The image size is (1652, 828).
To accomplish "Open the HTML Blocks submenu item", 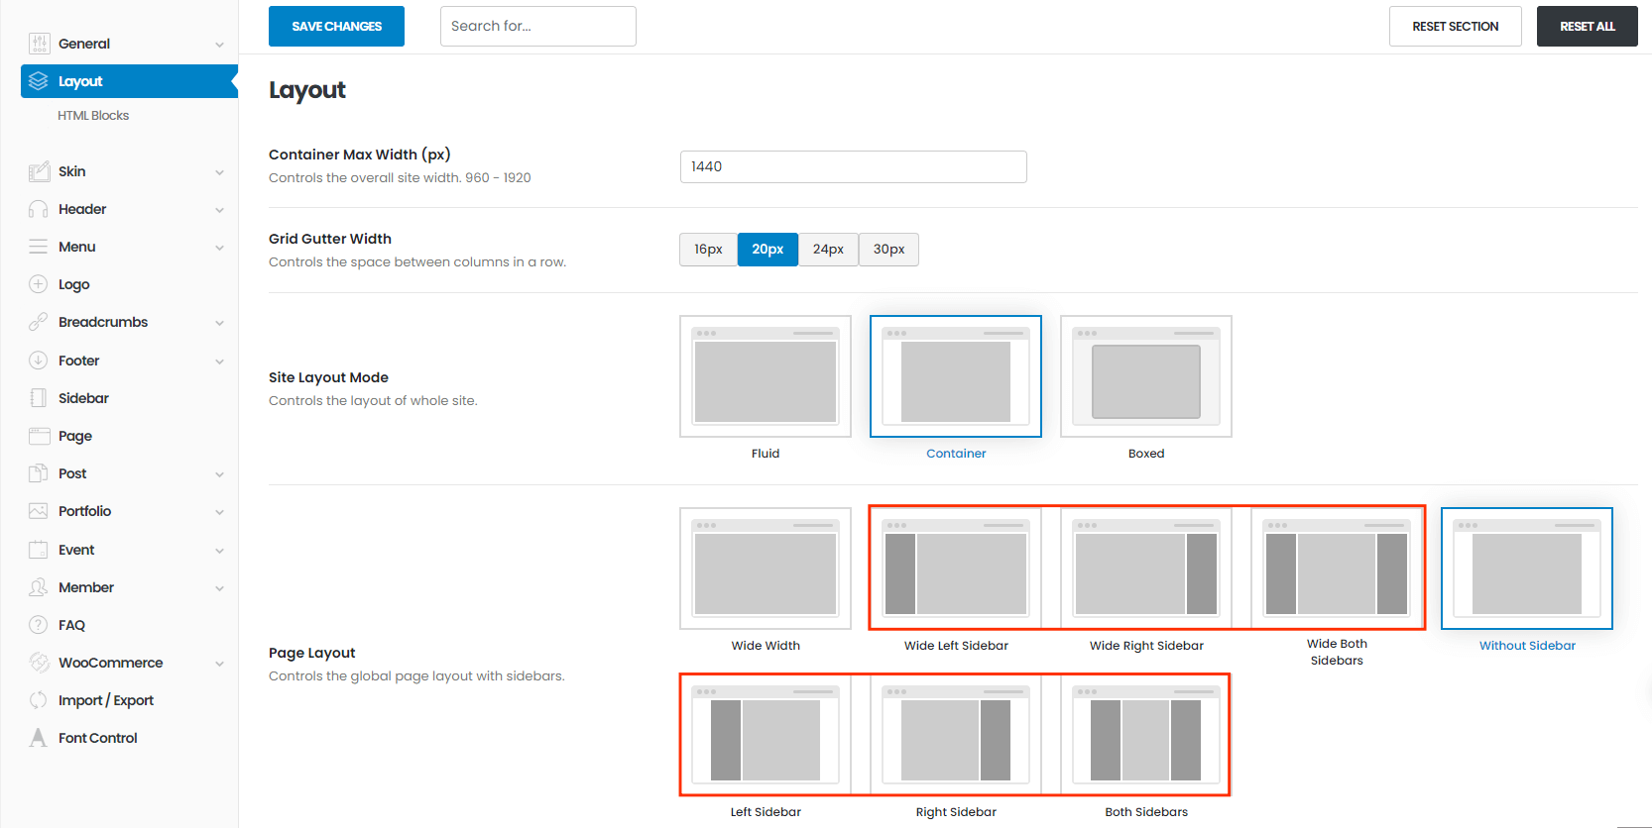I will point(93,116).
